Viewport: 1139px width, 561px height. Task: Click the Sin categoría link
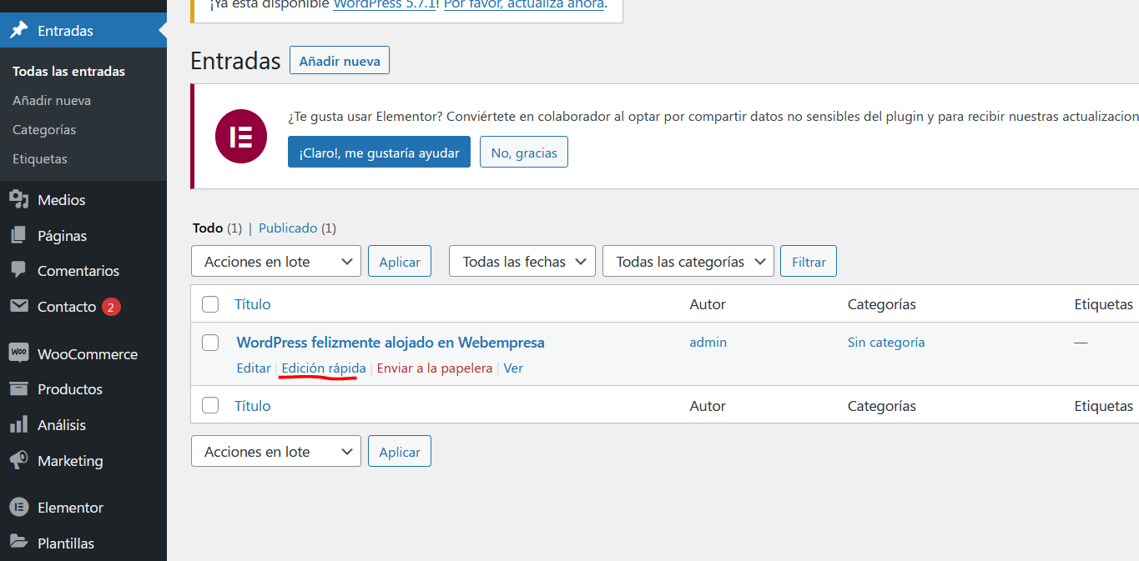tap(886, 342)
